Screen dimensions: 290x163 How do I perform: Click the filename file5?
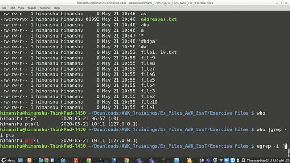pos(148,80)
